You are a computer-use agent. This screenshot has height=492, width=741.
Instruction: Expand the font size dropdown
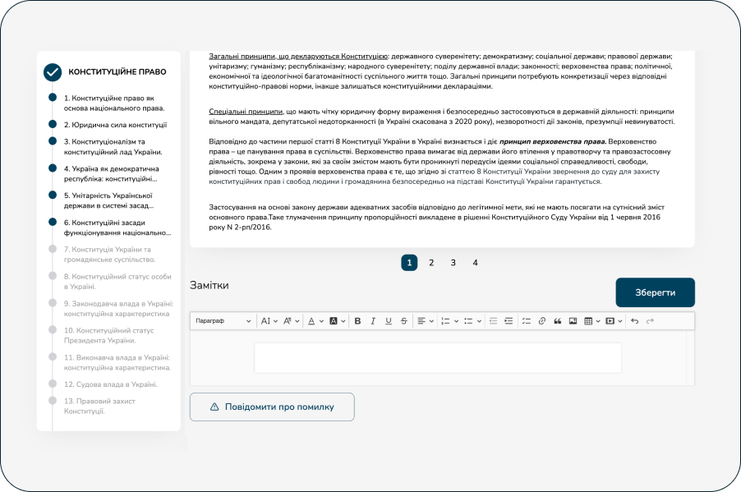click(269, 321)
